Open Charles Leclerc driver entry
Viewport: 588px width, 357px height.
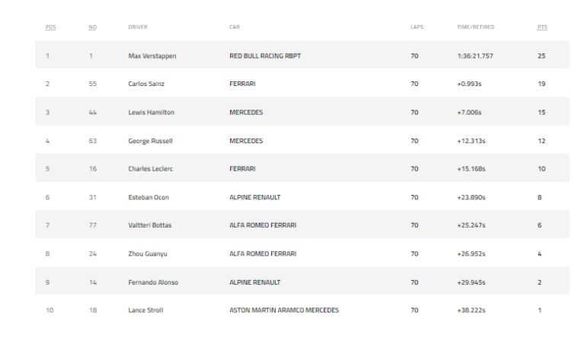tap(151, 168)
